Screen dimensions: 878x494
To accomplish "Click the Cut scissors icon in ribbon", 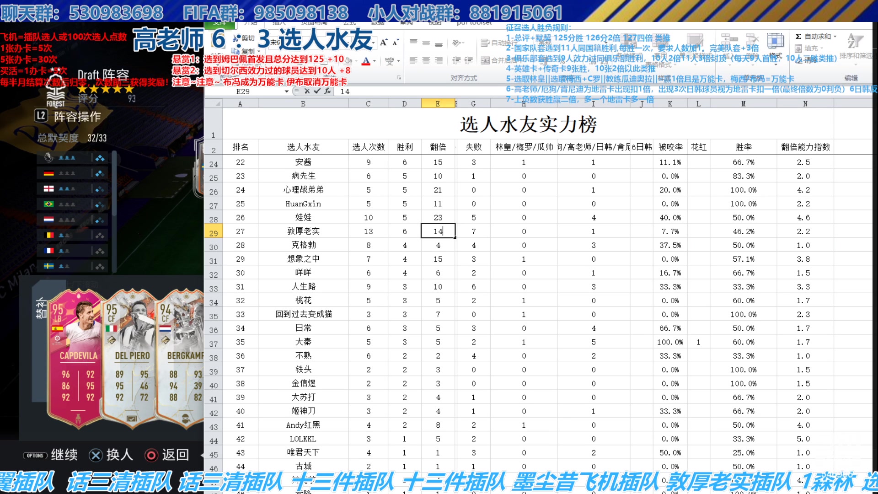I will 236,38.
